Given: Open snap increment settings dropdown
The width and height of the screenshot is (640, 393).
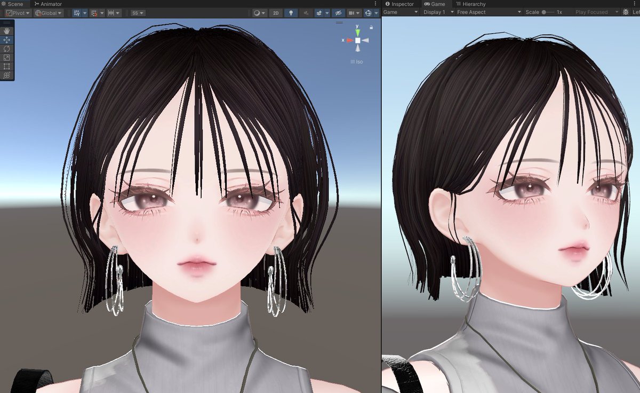Looking at the screenshot, I should click(114, 13).
